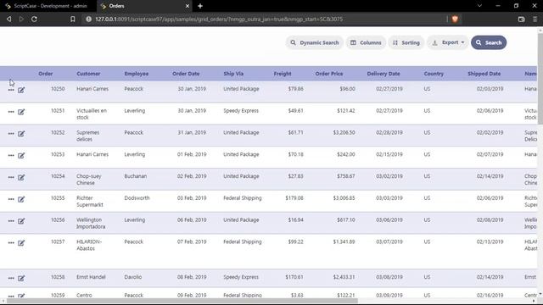
Task: Edit order 10253 with pencil icon
Action: tap(21, 155)
